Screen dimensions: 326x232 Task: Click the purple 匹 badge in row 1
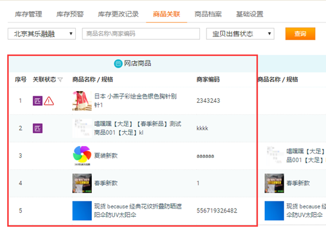38,101
